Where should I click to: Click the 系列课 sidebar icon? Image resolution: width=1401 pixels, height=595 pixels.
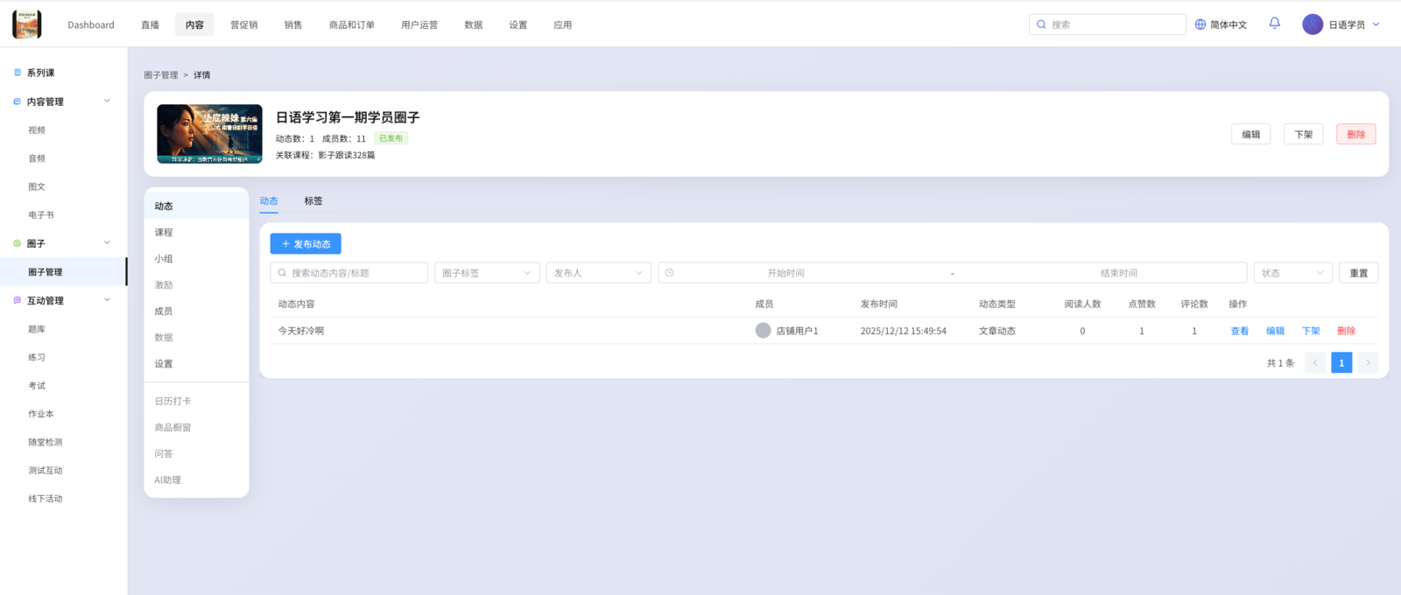(18, 73)
